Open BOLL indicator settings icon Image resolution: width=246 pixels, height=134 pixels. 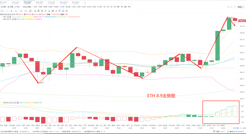coord(13,19)
